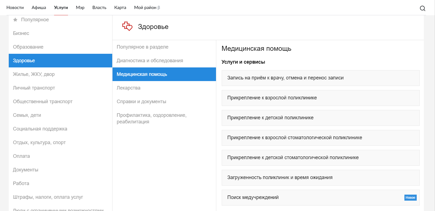The height and width of the screenshot is (211, 435).
Task: Click the blue Новое badge
Action: (x=410, y=198)
